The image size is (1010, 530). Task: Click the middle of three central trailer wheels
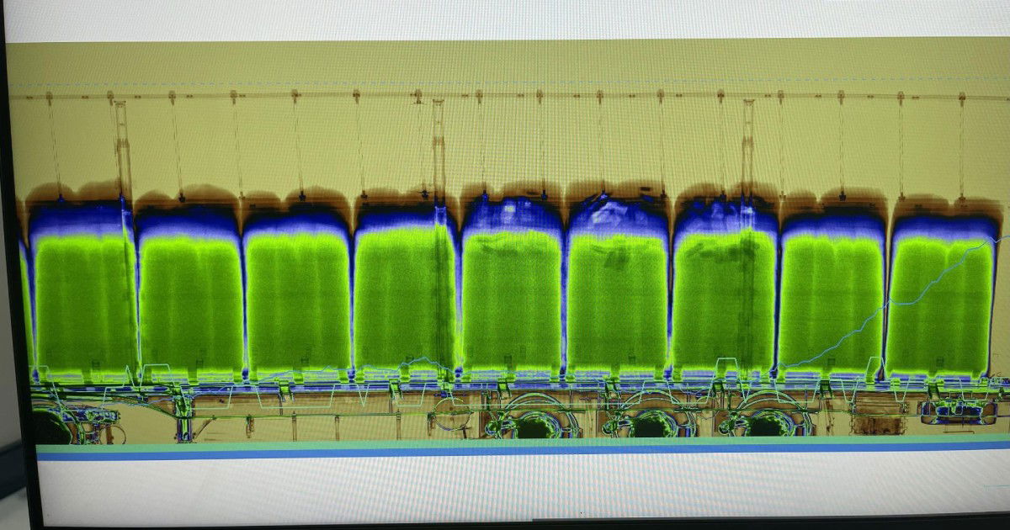649,426
